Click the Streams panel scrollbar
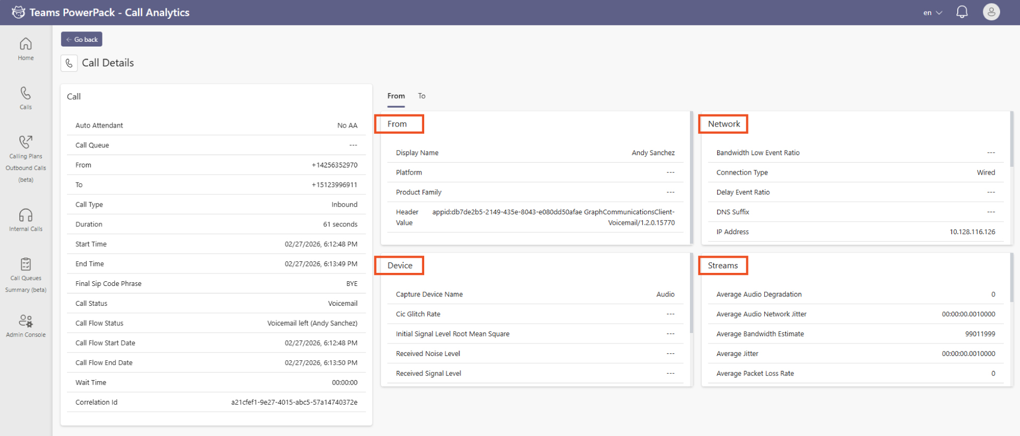Screen dimensions: 1020x436 (1012, 278)
